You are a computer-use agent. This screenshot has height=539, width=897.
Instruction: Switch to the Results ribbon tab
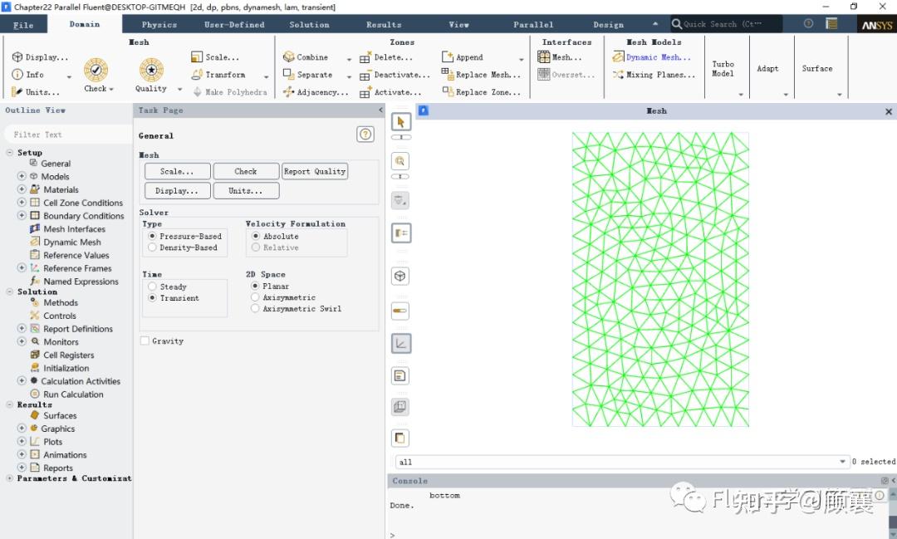tap(384, 25)
